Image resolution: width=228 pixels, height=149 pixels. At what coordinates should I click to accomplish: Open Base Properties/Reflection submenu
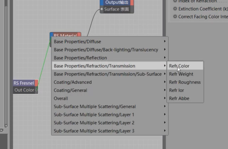(110, 58)
